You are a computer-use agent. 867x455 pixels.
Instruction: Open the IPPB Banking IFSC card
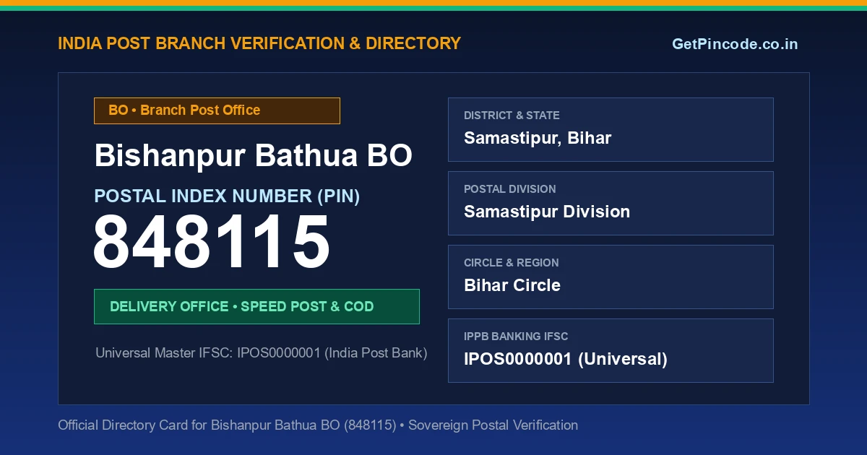tap(611, 350)
